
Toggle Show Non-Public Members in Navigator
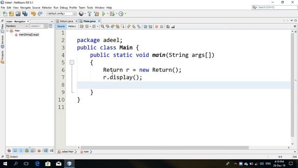[27, 150]
